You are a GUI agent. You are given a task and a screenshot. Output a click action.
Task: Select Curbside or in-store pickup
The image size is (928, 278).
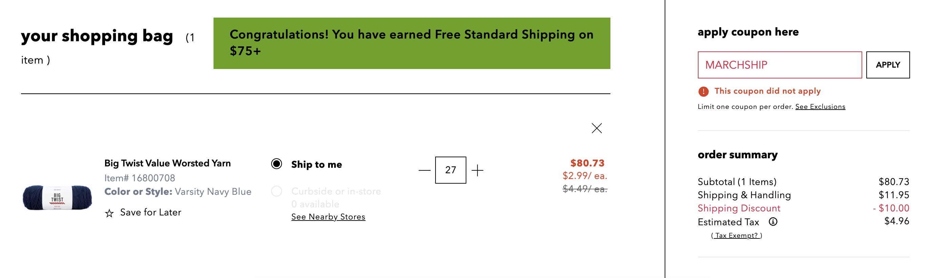tap(277, 192)
